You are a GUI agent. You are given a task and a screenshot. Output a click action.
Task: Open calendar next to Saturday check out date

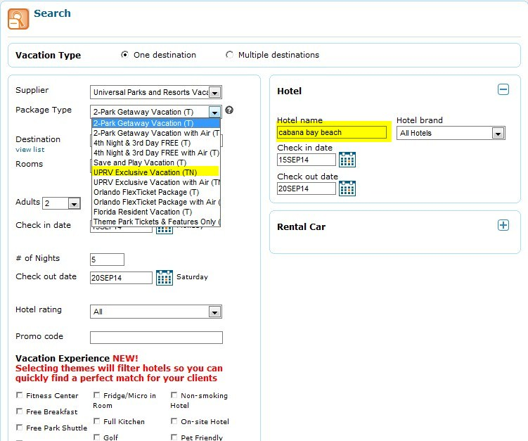tap(165, 278)
